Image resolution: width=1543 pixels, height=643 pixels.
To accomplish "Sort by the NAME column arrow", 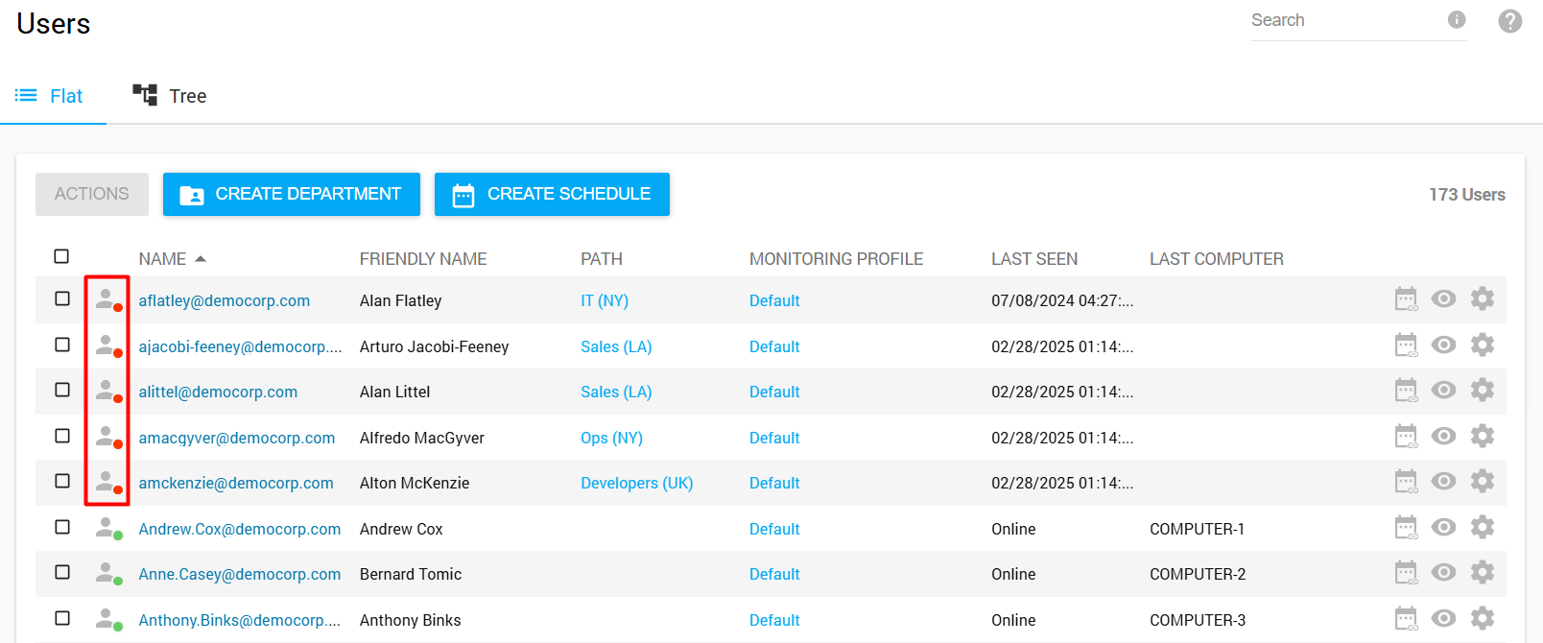I will pyautogui.click(x=201, y=259).
